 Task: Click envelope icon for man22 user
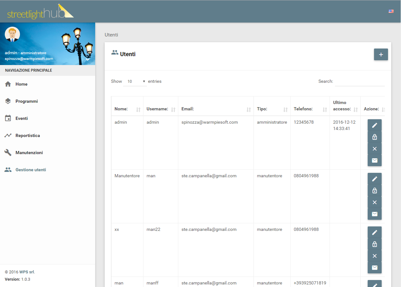375,268
